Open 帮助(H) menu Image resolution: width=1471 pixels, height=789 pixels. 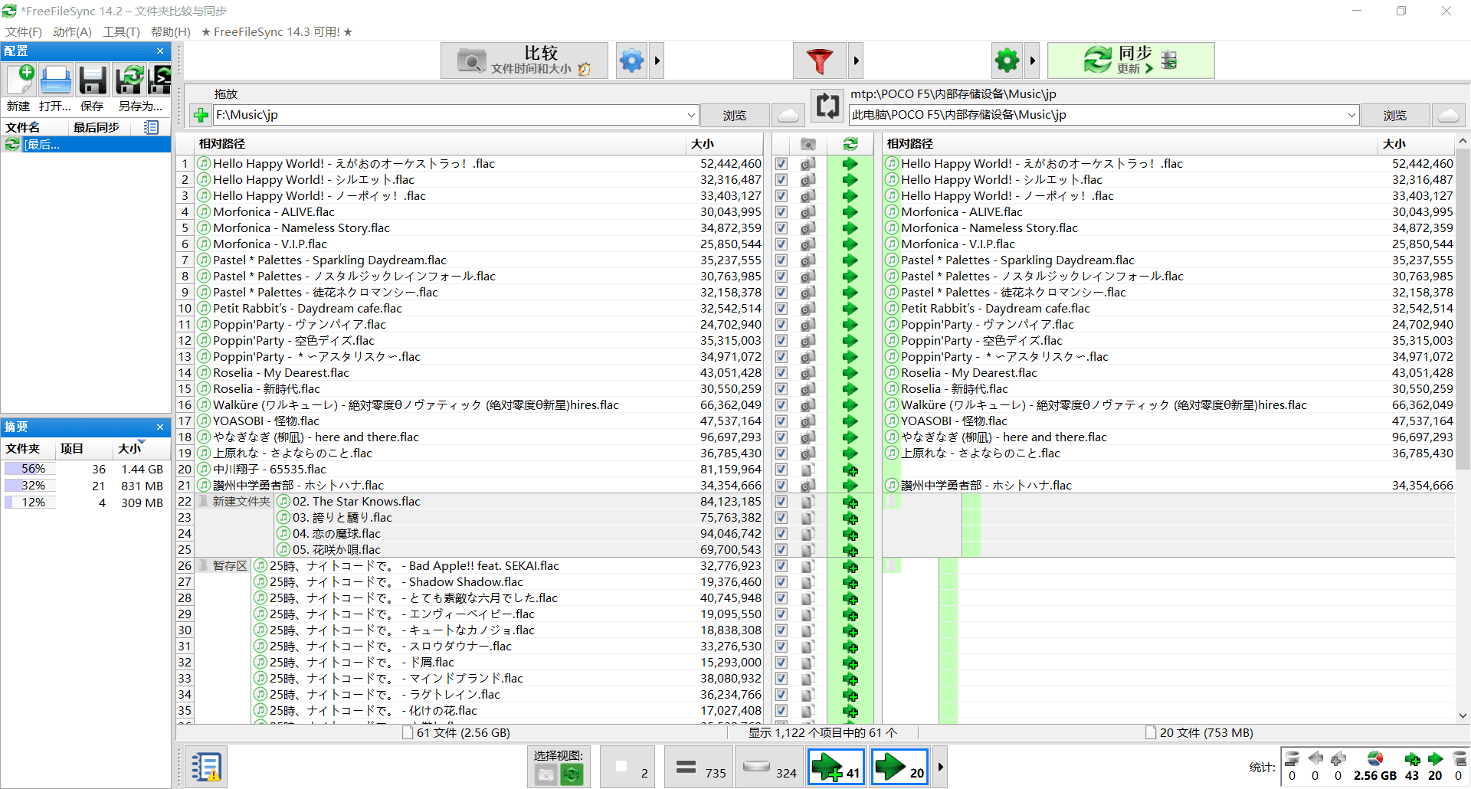pyautogui.click(x=170, y=31)
